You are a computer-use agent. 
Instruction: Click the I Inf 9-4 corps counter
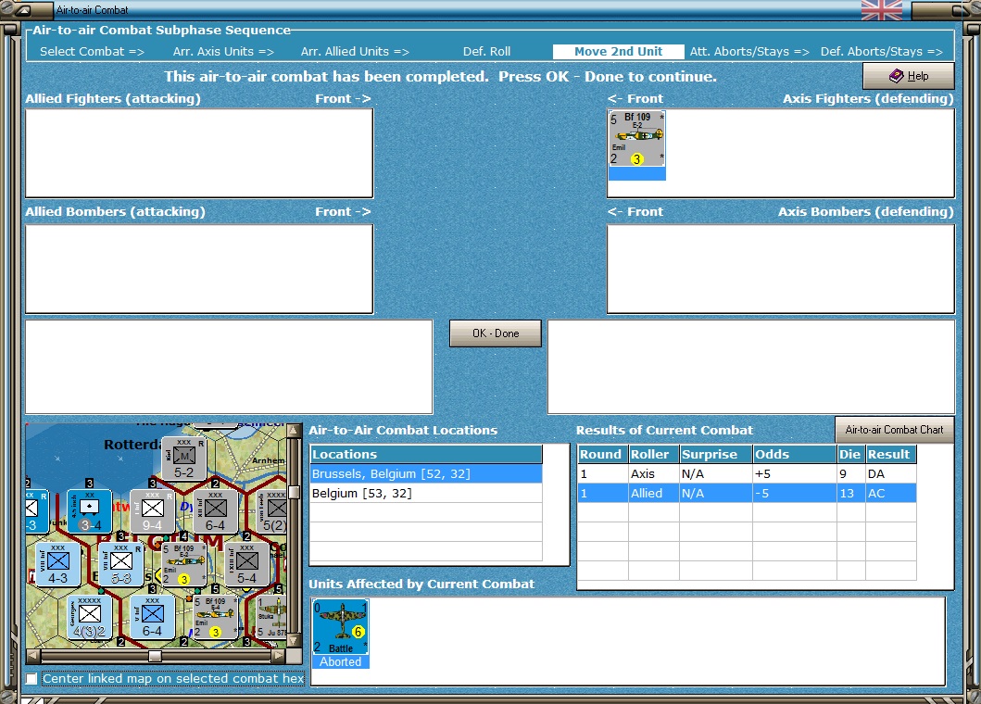pyautogui.click(x=152, y=511)
